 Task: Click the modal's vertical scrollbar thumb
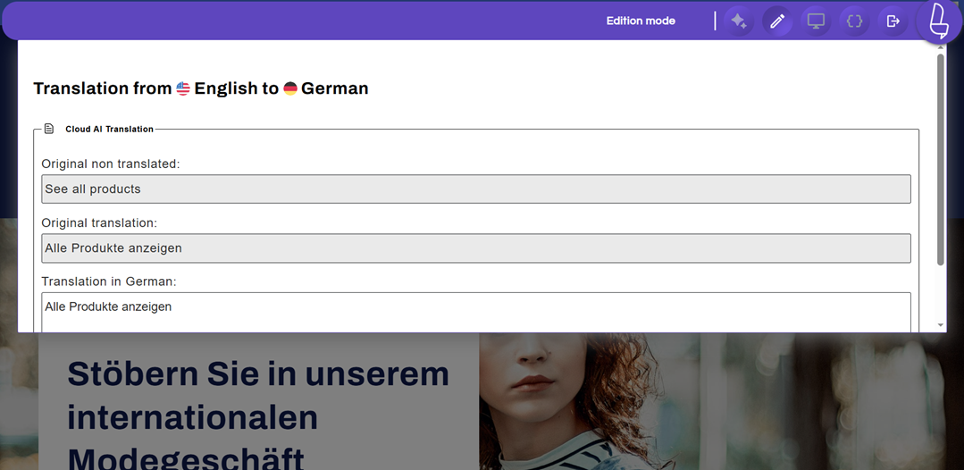941,160
